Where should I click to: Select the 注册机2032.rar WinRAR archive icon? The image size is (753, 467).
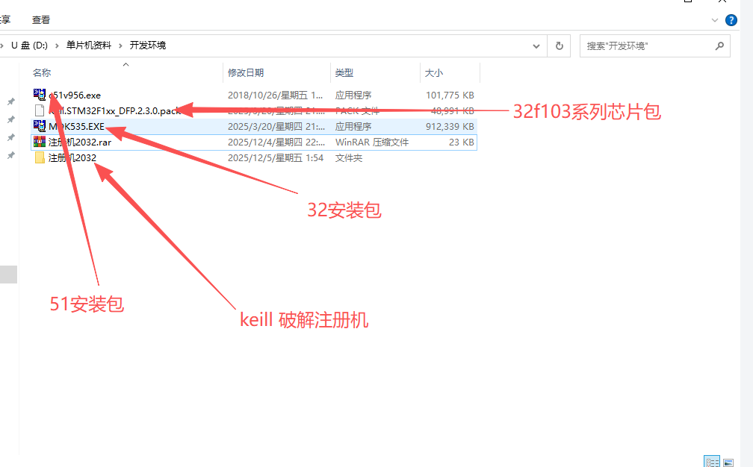click(x=40, y=142)
